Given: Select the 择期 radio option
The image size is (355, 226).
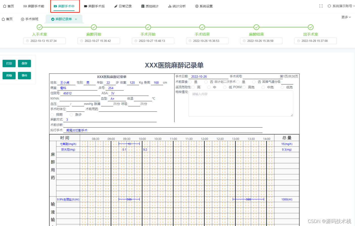Looking at the screenshot, I should pos(52,115).
